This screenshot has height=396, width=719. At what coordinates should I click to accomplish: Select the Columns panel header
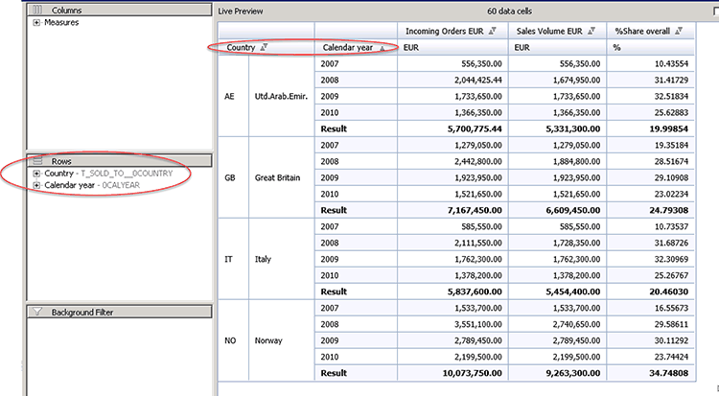click(115, 10)
